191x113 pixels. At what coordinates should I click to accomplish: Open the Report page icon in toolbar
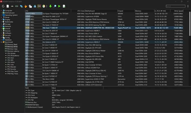(x=8, y=6)
